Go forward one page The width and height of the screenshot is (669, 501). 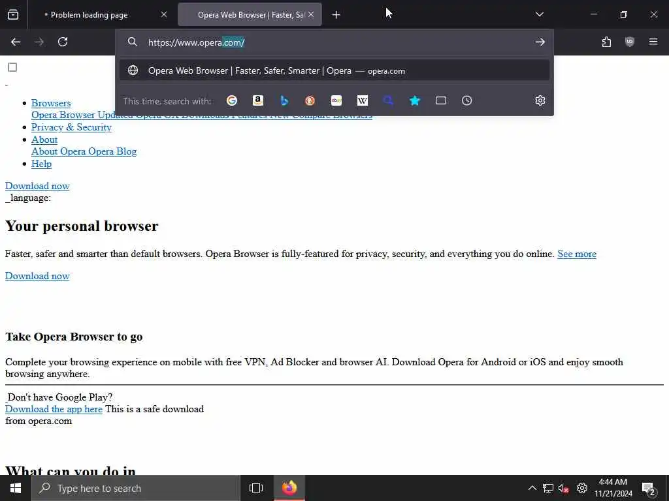click(x=39, y=42)
